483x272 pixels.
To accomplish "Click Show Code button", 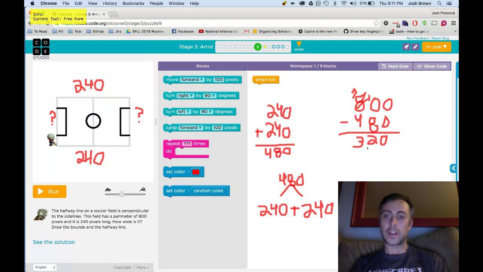I will [x=432, y=66].
